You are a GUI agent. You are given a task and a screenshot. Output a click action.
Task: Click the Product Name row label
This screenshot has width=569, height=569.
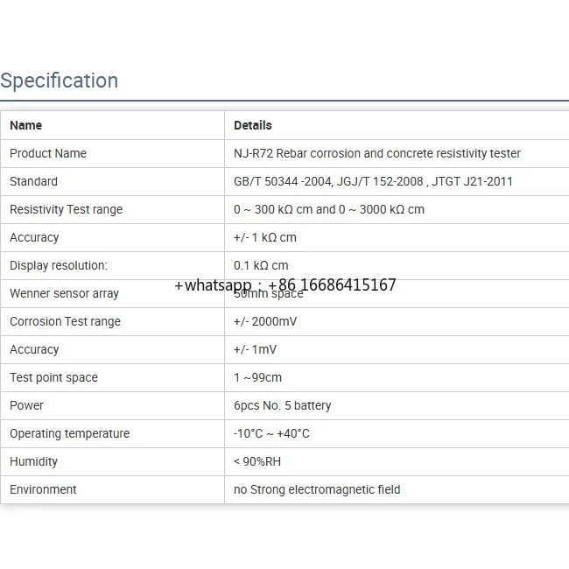pos(48,153)
